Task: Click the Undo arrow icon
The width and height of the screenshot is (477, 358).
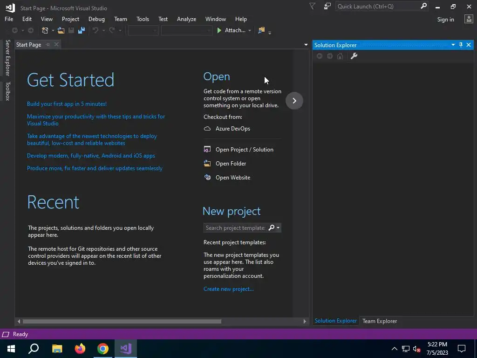Action: 95,30
